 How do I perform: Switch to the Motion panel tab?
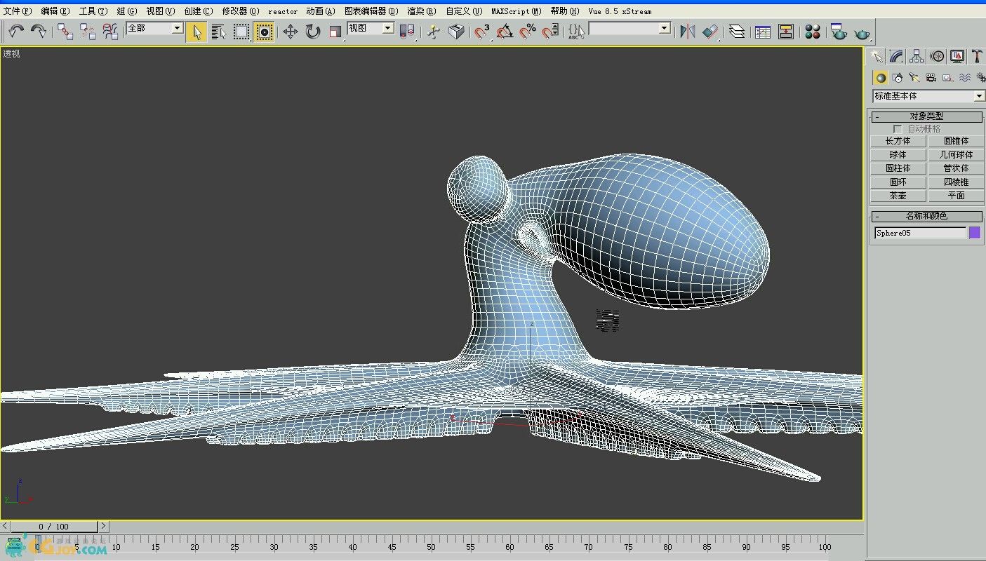(x=937, y=56)
